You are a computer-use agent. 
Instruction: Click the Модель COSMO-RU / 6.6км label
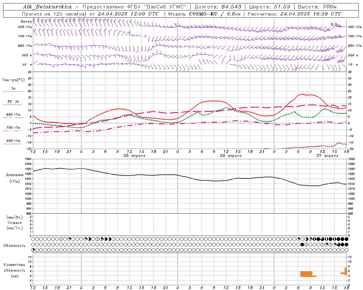(204, 14)
